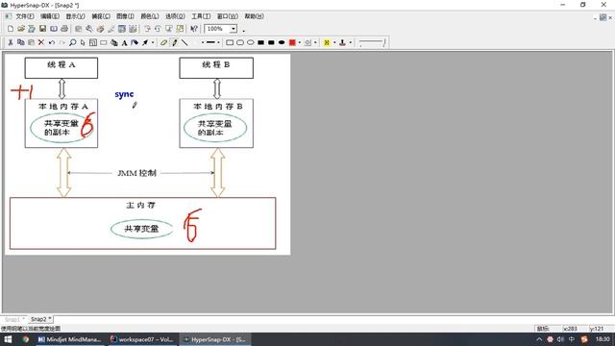The image size is (615, 346).
Task: Click the Copy icon in drawing toolbar
Action: [x=21, y=42]
